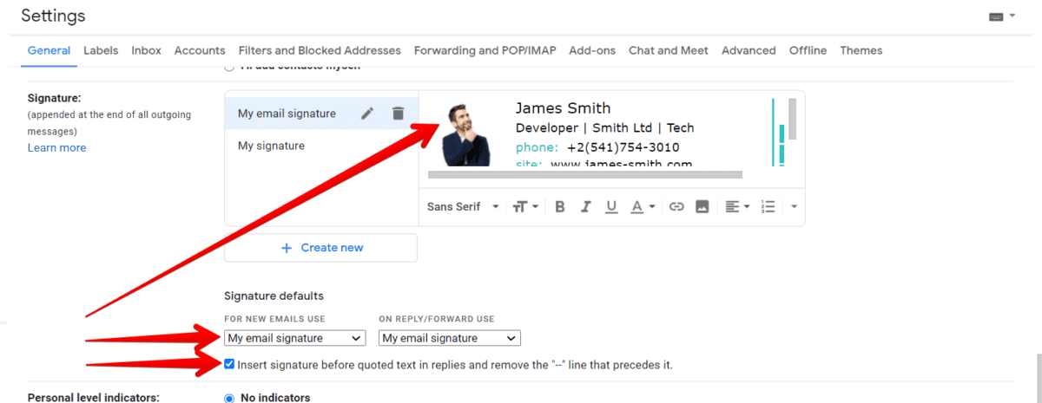Apply italic formatting in signature editor
This screenshot has height=403, width=1042.
point(585,206)
